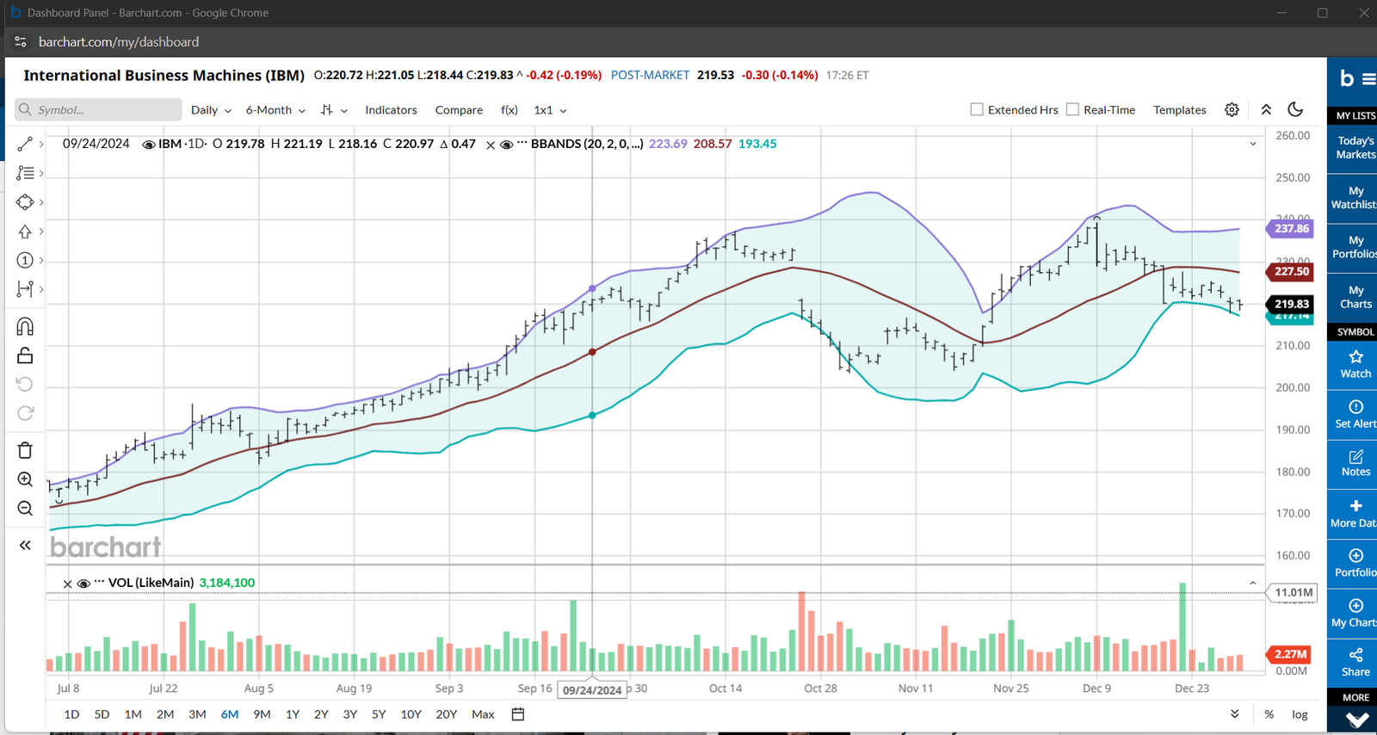Delete drawings with the trash icon
The height and width of the screenshot is (735, 1377).
coord(25,450)
